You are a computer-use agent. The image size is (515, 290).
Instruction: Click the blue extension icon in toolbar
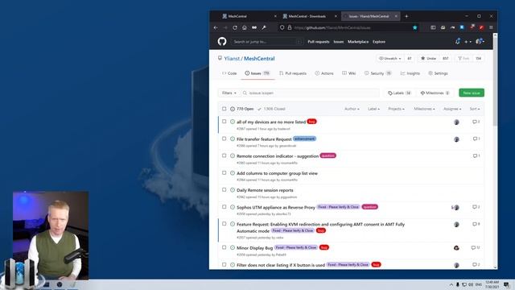(462, 27)
